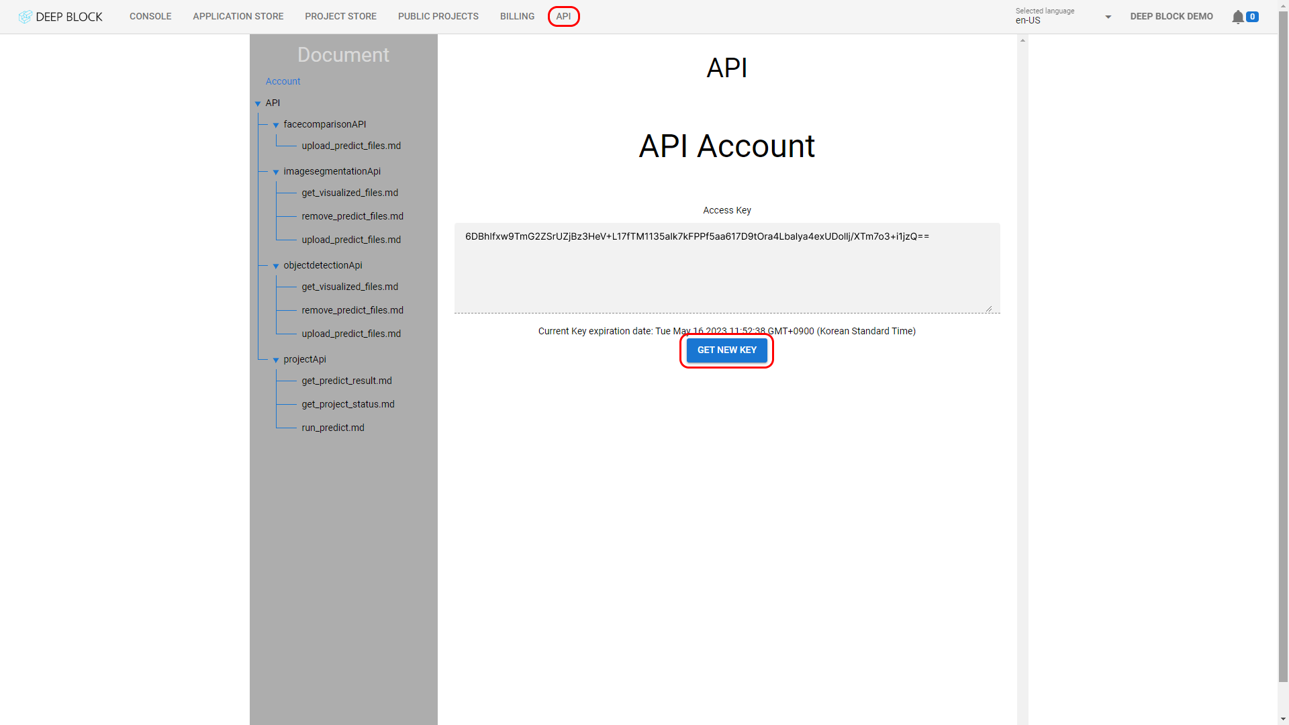This screenshot has height=725, width=1289.
Task: Click the Current Key expiration date text
Action: click(726, 331)
